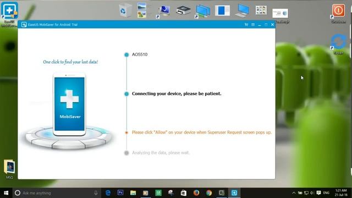The height and width of the screenshot is (198, 352).
Task: Open the feedback box icon next to the cart
Action: tap(253, 24)
